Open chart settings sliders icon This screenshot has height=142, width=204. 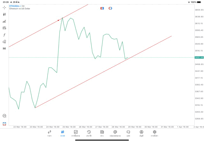4,28
